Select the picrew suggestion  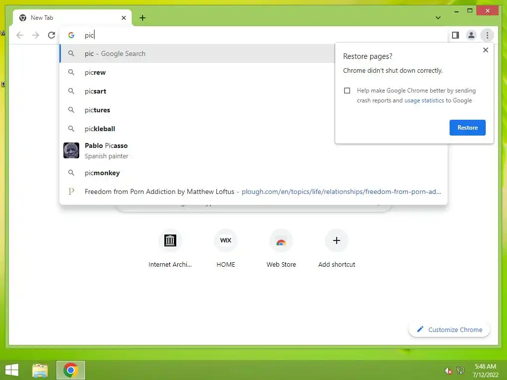pos(197,72)
